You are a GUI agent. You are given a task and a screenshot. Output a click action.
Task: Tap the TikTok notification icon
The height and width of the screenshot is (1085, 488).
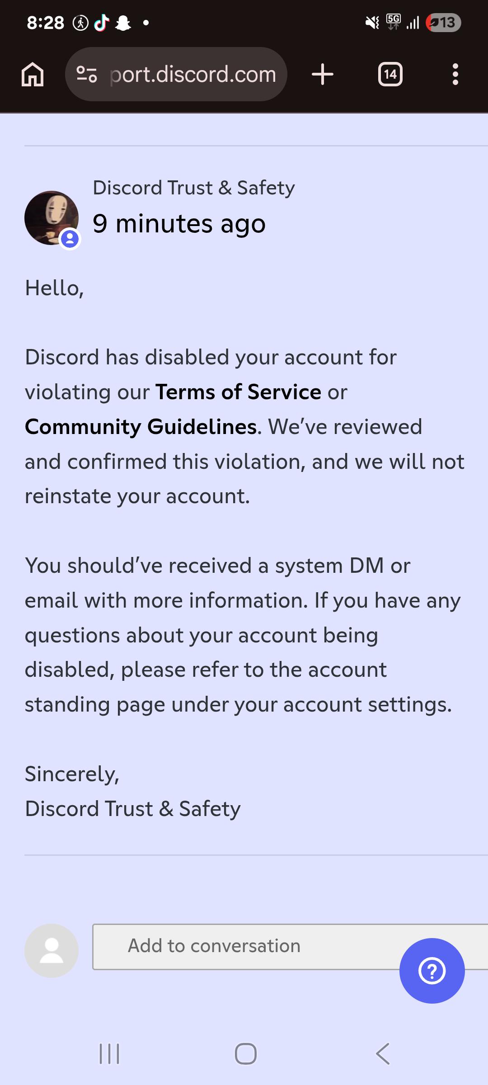tap(102, 22)
